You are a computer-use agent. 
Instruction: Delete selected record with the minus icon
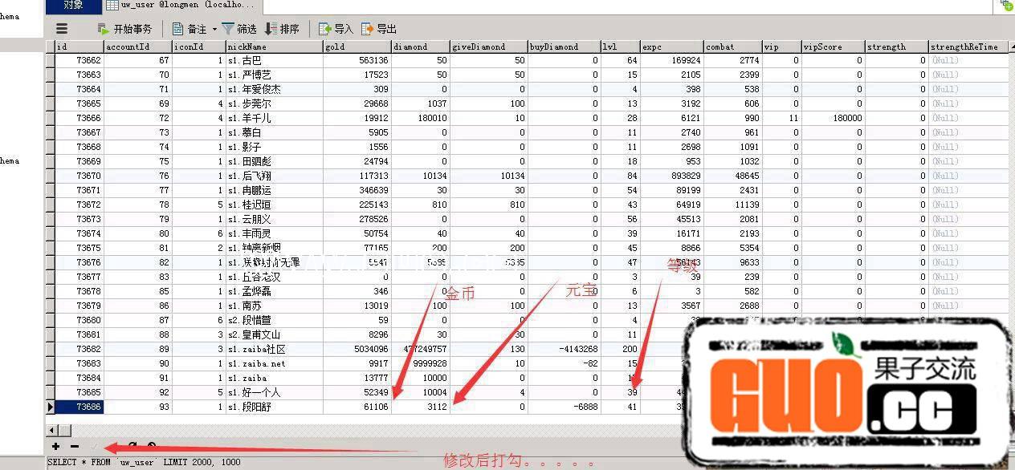(74, 446)
